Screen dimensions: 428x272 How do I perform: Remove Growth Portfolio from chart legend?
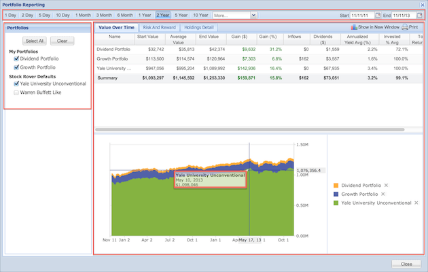pyautogui.click(x=382, y=194)
